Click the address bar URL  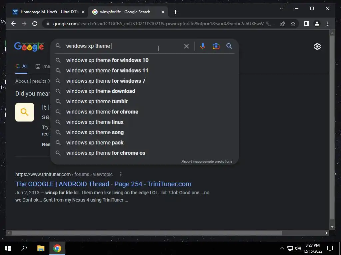(x=164, y=24)
